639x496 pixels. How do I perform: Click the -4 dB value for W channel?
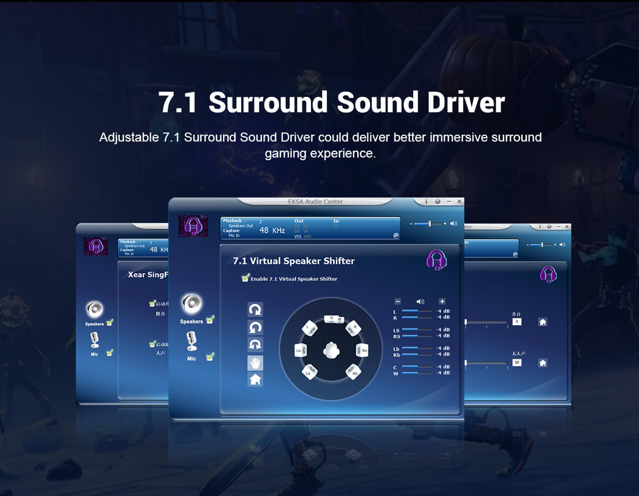(x=443, y=373)
